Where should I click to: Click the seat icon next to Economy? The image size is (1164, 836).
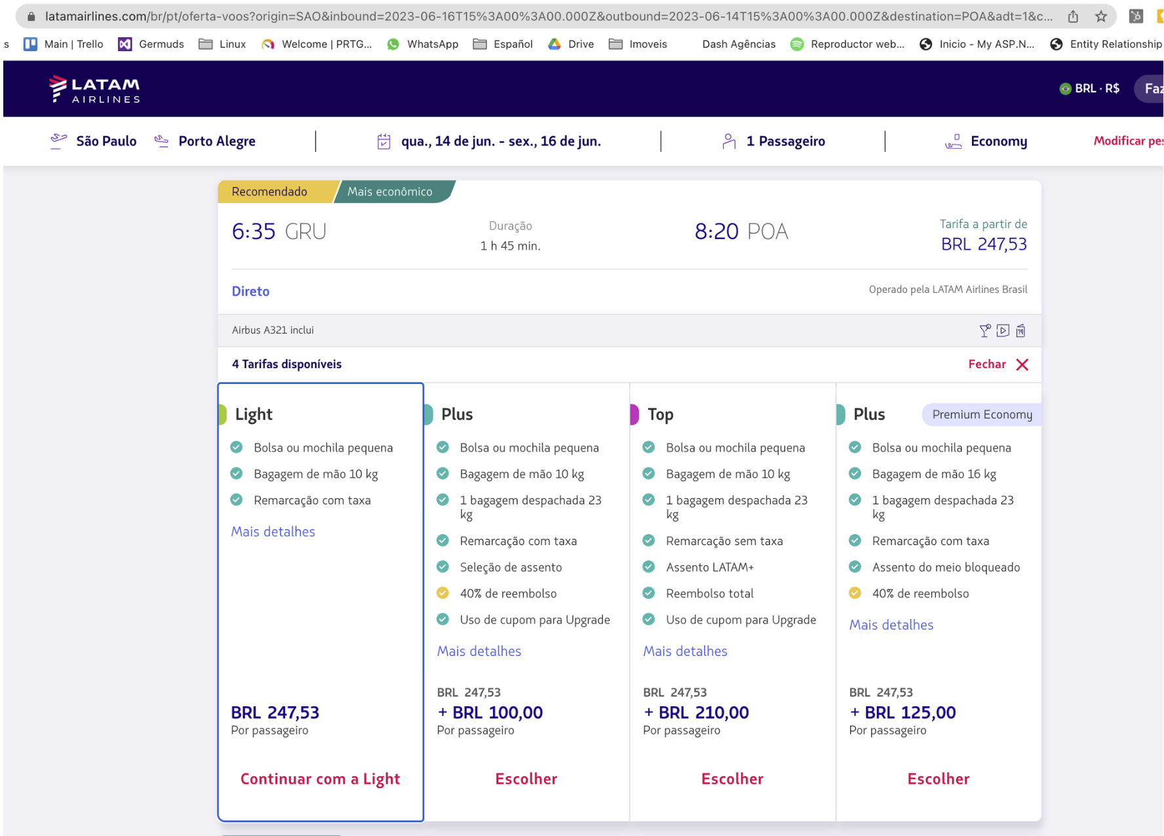click(x=954, y=141)
